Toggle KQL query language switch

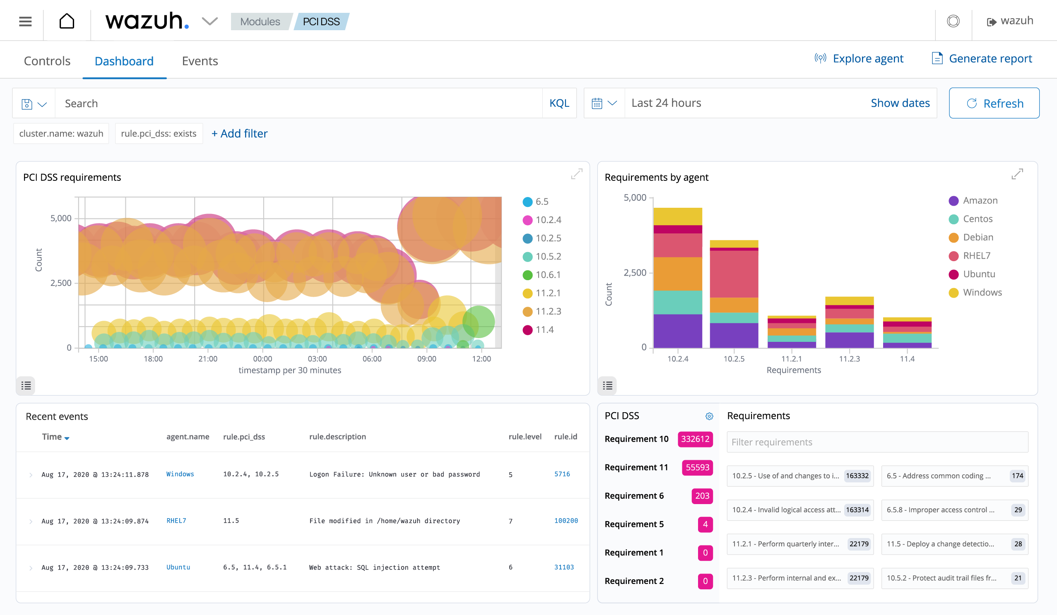coord(559,103)
